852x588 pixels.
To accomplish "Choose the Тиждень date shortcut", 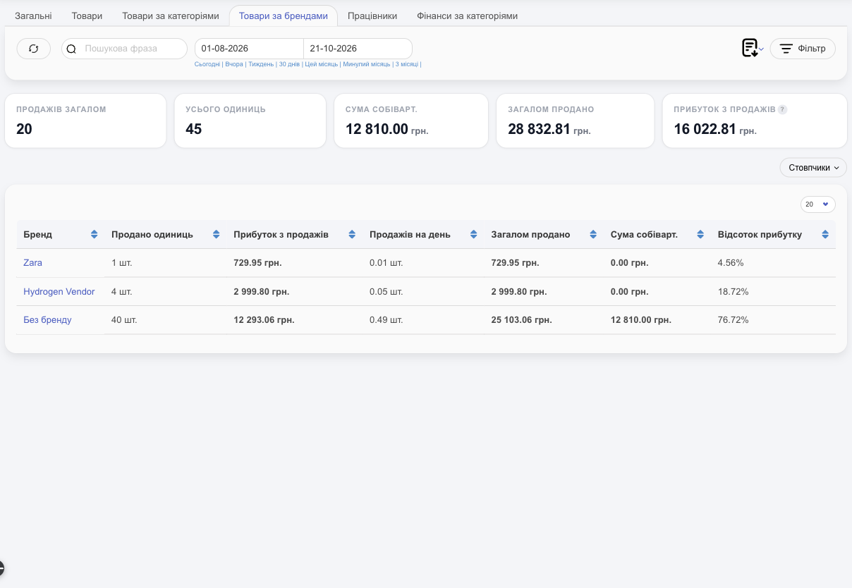I will point(261,64).
